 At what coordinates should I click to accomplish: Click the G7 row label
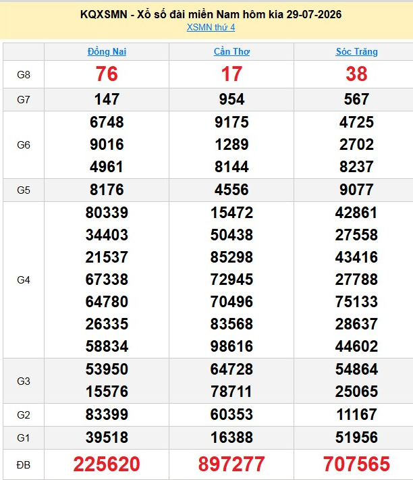pos(24,99)
